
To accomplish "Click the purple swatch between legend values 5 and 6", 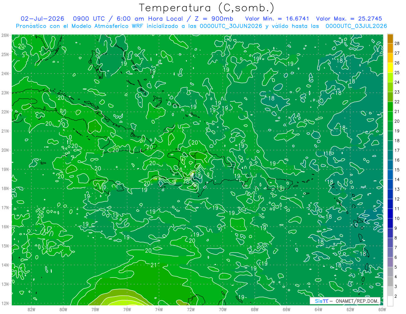I will pos(390,262).
